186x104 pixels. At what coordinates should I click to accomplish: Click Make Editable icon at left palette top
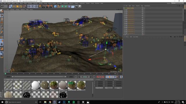click(x=2, y=11)
